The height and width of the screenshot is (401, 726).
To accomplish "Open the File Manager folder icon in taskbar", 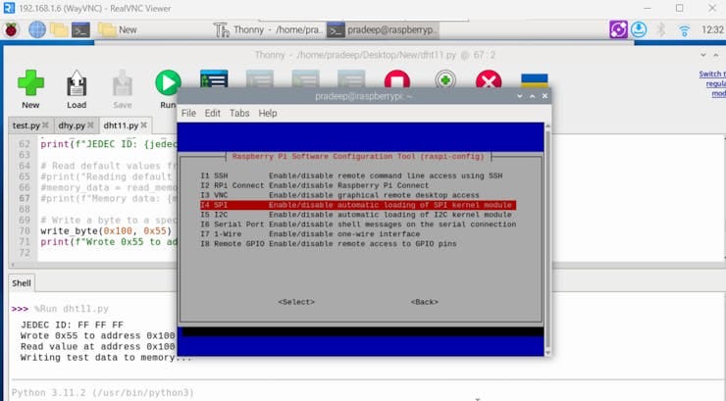I will (59, 30).
